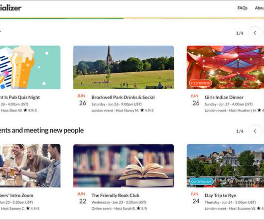Image resolution: width=264 pixels, height=220 pixels.
Task: Click the Brockwell Park Drinks & Social title
Action: 123,98
